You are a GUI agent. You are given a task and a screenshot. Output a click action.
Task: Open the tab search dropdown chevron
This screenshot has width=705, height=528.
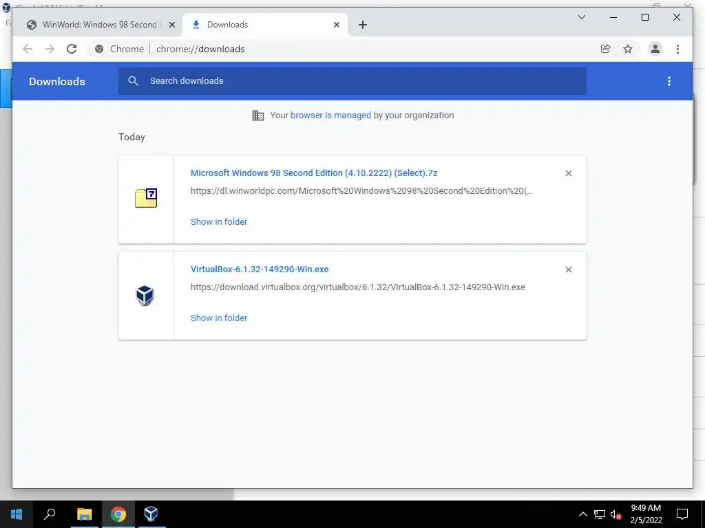581,17
